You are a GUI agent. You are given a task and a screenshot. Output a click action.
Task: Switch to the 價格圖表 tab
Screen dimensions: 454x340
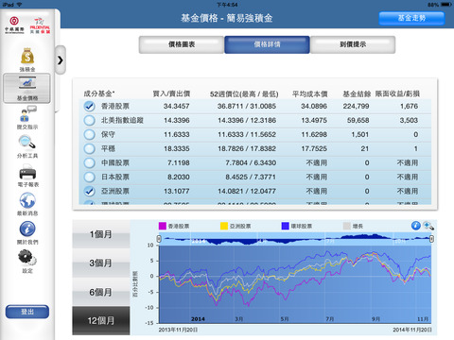pyautogui.click(x=182, y=44)
